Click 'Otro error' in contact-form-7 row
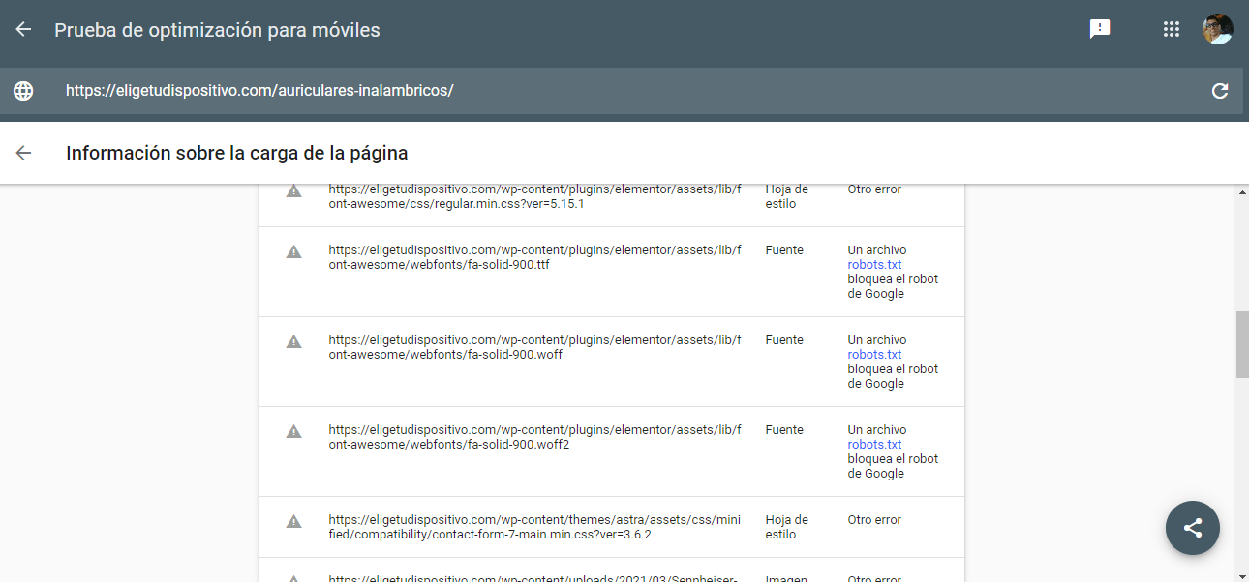1249x582 pixels. pos(874,520)
